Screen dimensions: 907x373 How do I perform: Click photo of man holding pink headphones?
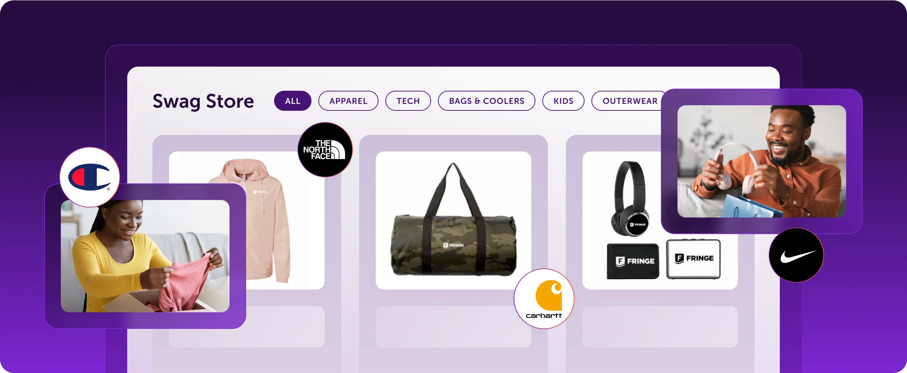click(761, 161)
